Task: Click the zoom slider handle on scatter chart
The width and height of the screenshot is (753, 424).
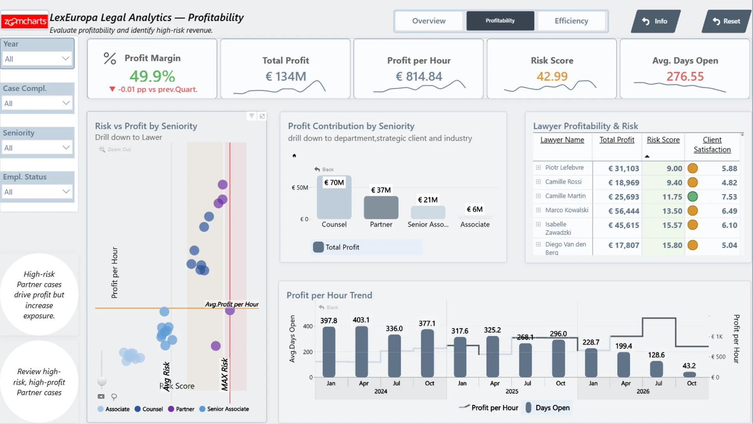Action: pyautogui.click(x=102, y=381)
